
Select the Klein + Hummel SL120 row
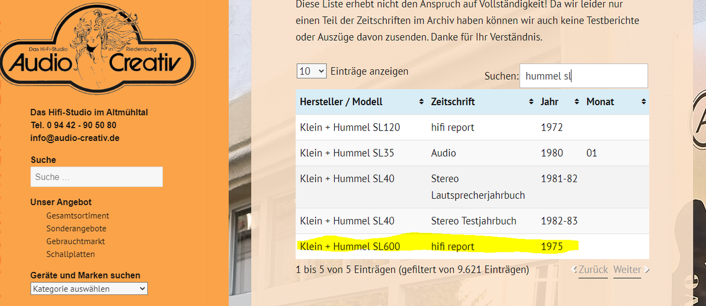(472, 127)
